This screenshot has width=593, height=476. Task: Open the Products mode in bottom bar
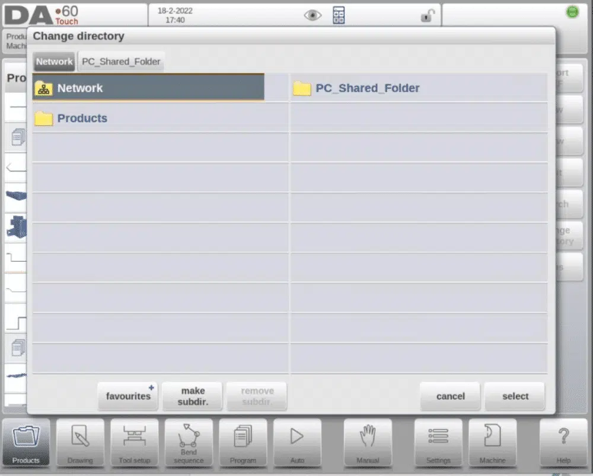click(x=25, y=443)
